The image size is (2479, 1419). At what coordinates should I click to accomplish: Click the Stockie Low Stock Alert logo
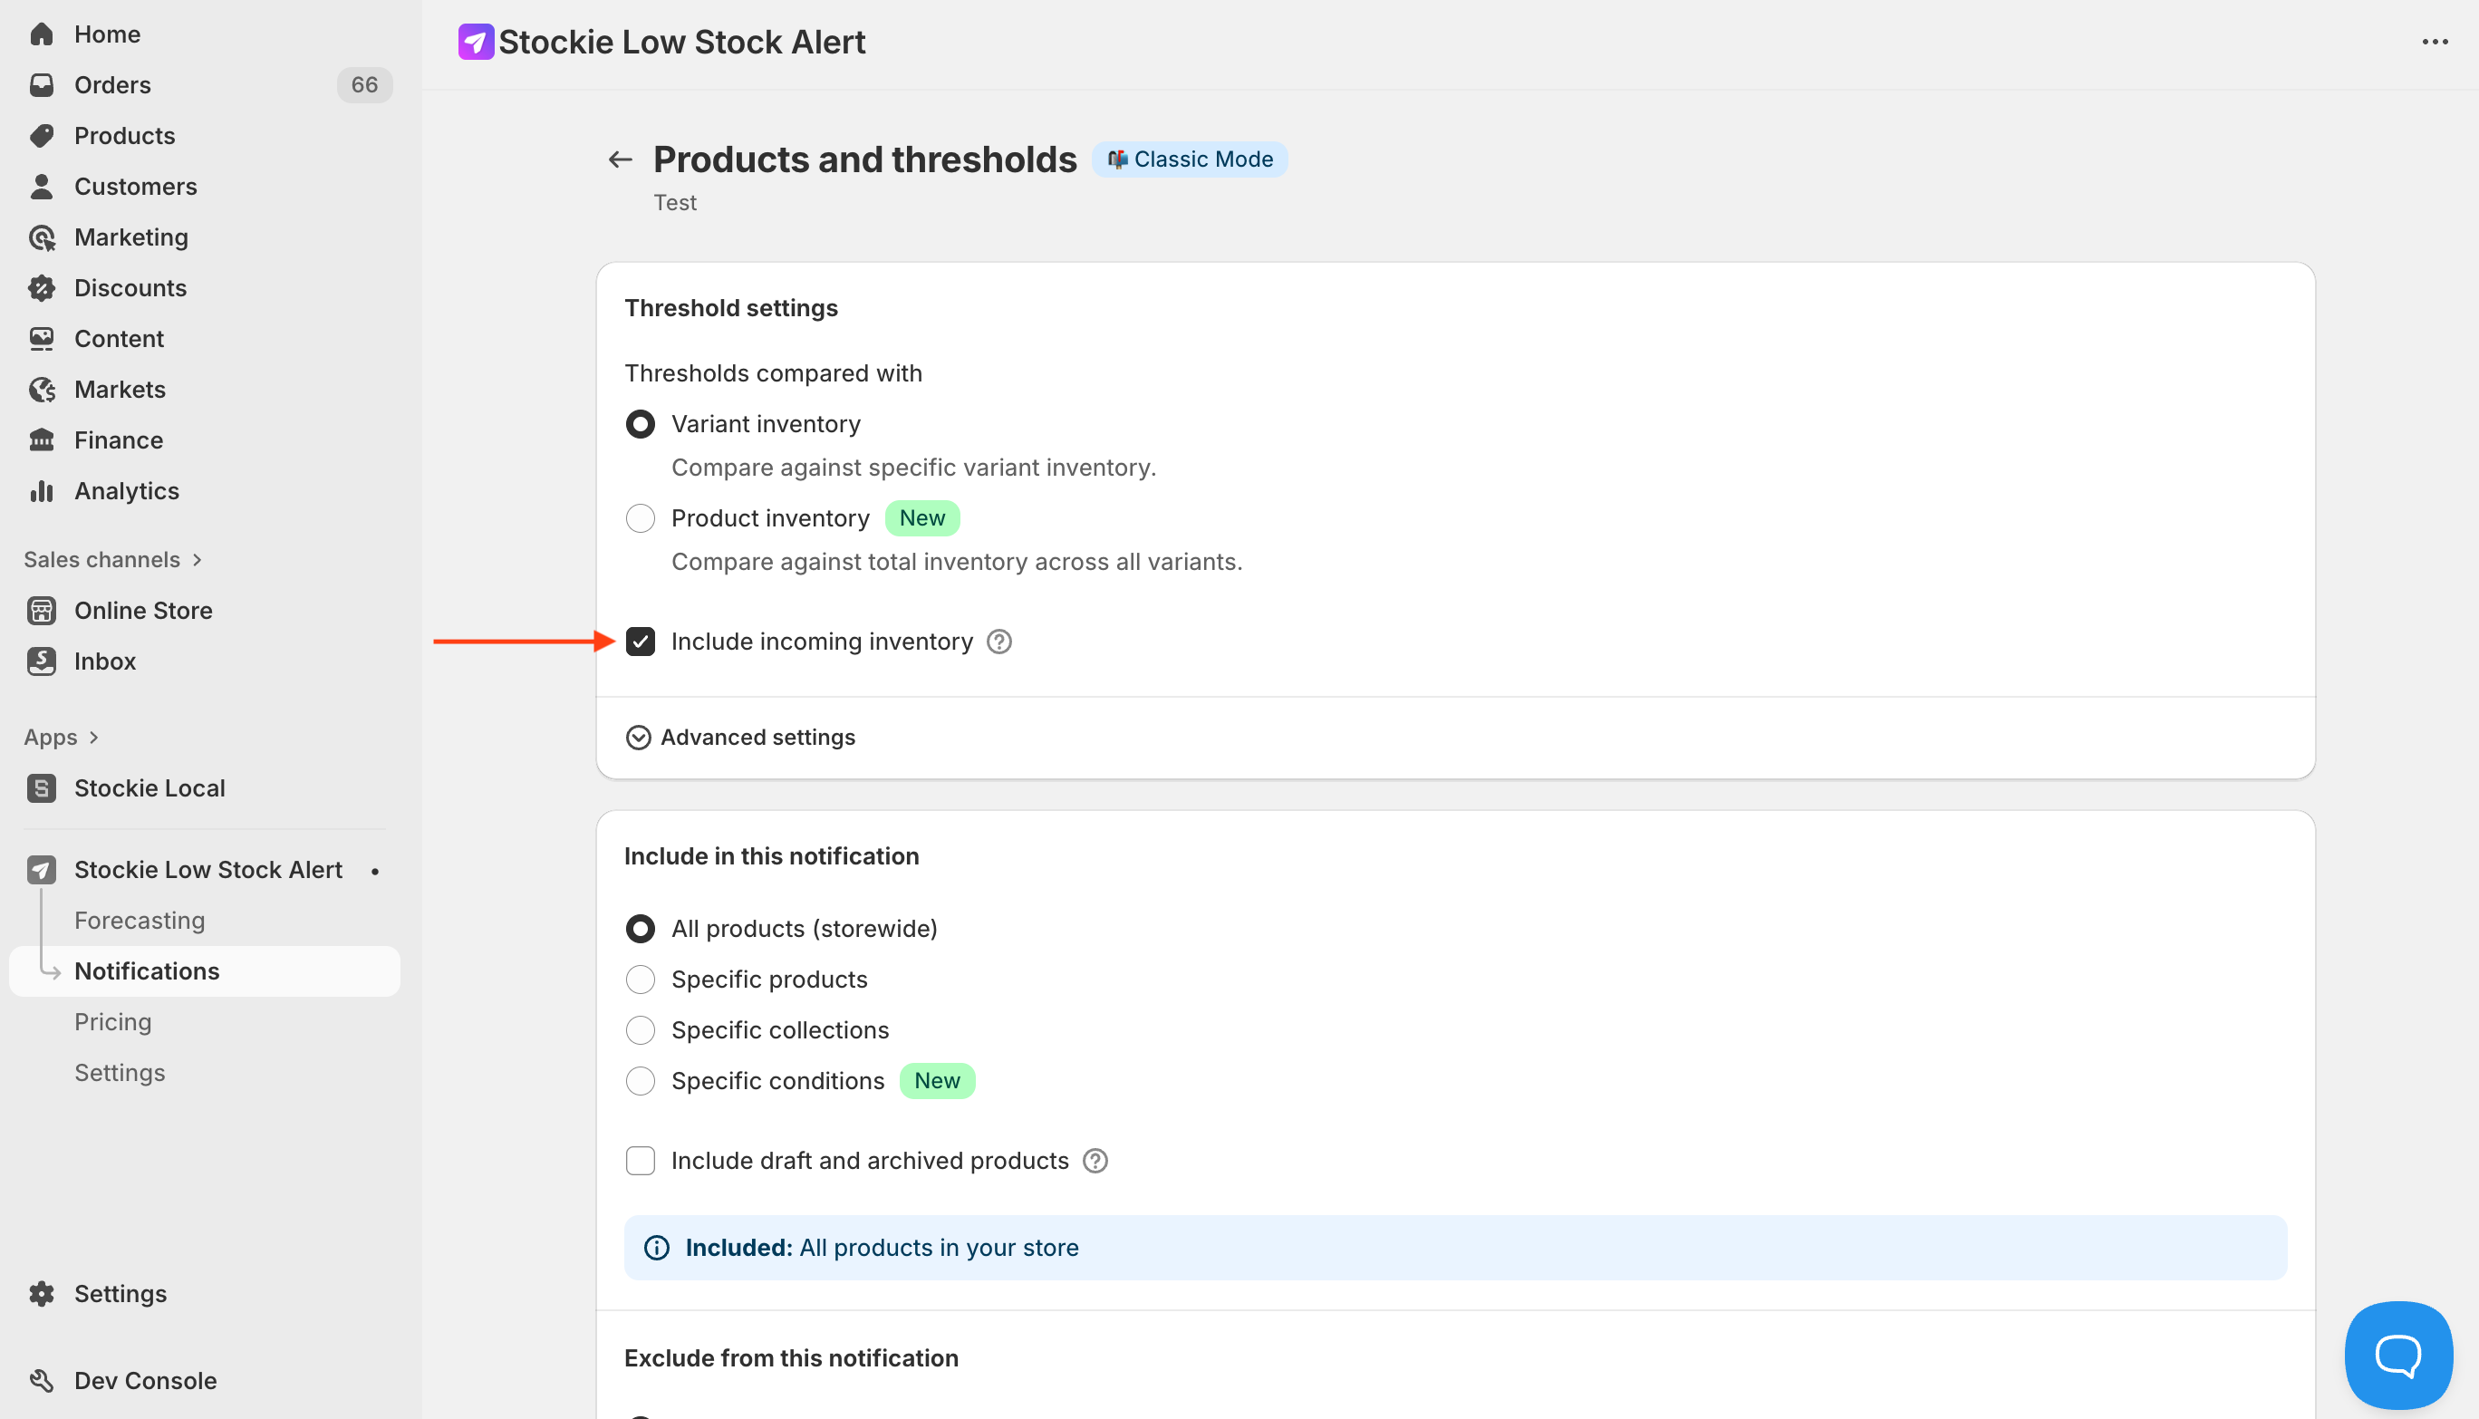[x=476, y=42]
